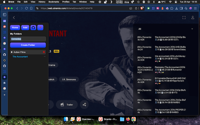Collapse the Action Films folder triangle
This screenshot has height=125, width=200.
(12, 52)
